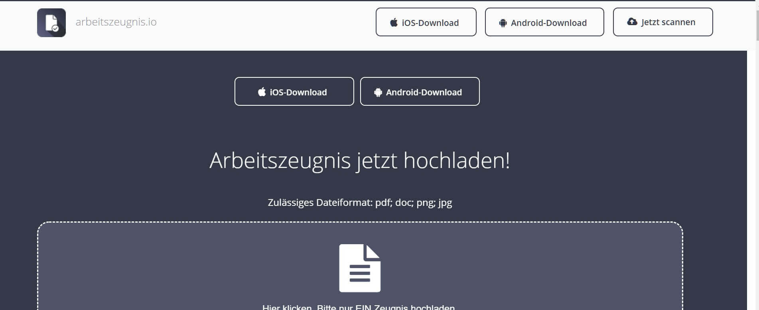Click the iOS-Download button in the header
This screenshot has height=310, width=759.
pyautogui.click(x=426, y=22)
